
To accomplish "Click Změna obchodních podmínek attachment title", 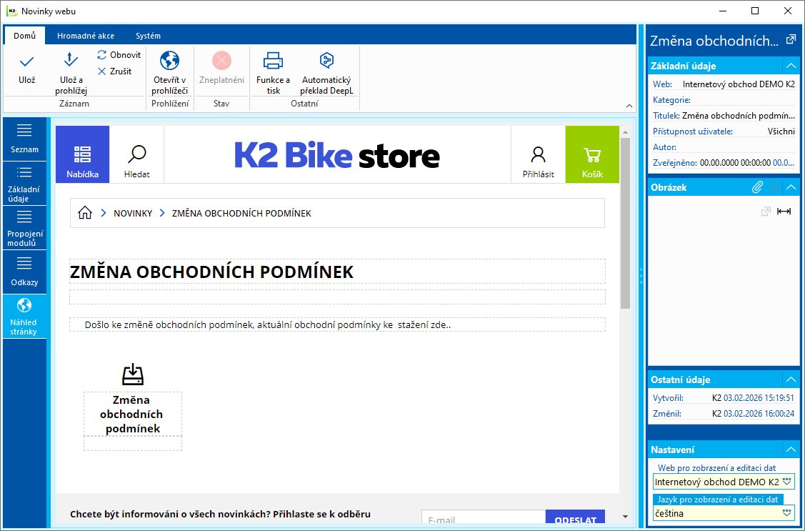I will click(131, 414).
